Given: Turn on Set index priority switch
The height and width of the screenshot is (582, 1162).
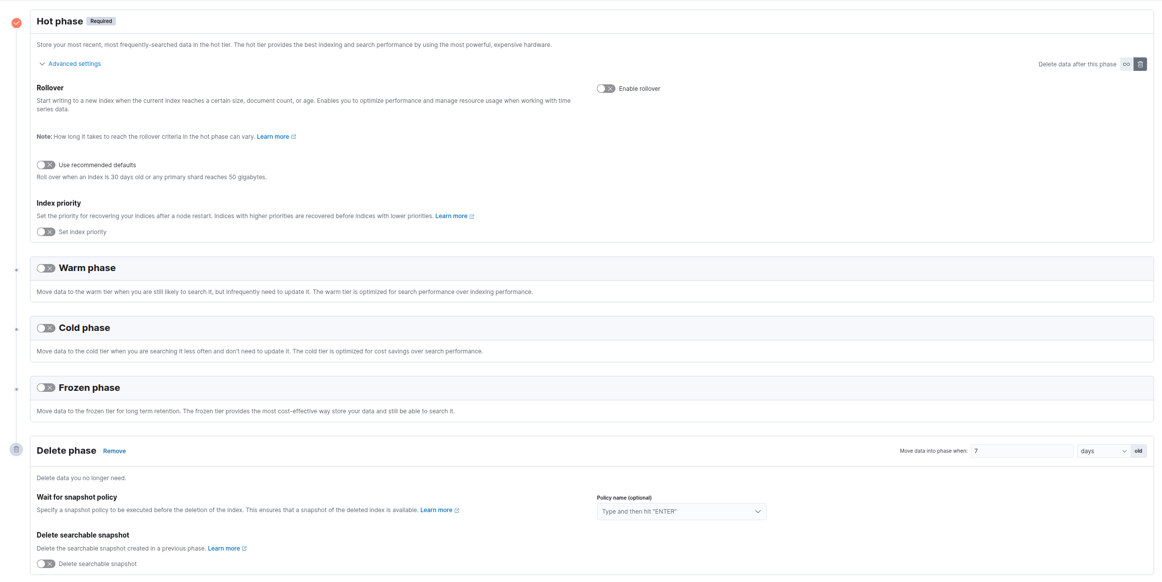Looking at the screenshot, I should (x=46, y=232).
